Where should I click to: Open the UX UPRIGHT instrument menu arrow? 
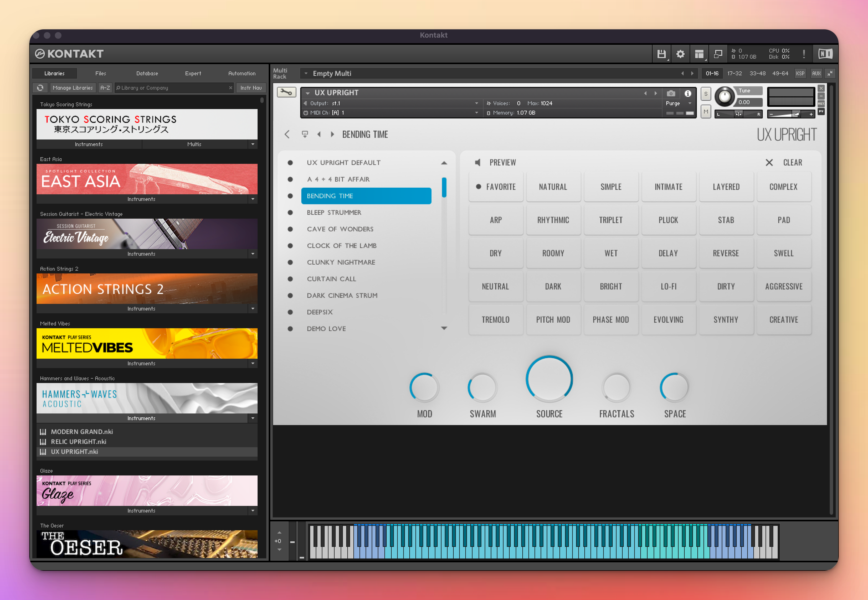click(x=307, y=93)
